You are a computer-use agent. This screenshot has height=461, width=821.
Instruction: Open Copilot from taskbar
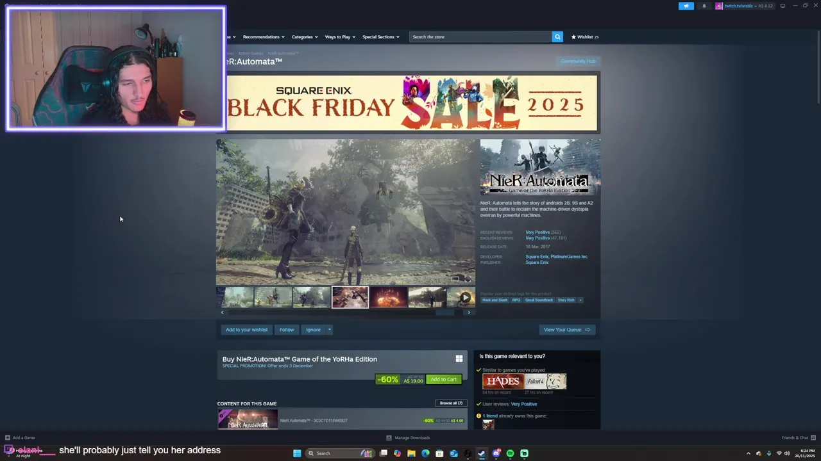pyautogui.click(x=397, y=453)
